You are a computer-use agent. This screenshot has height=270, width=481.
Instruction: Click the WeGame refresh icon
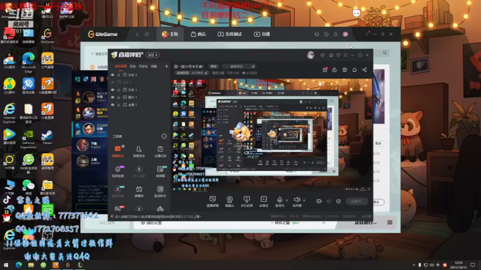tap(147, 34)
